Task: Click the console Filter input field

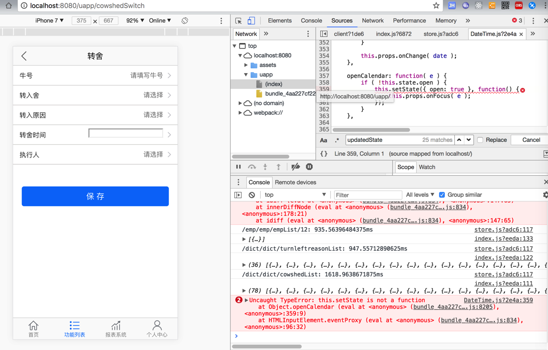Action: point(368,195)
